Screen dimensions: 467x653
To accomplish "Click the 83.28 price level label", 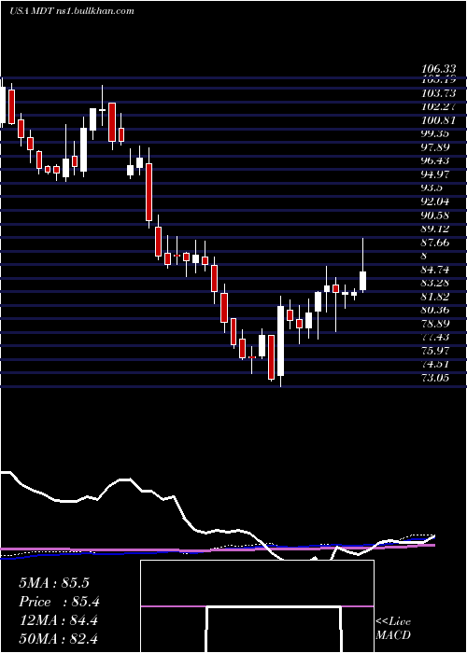I will tap(435, 284).
